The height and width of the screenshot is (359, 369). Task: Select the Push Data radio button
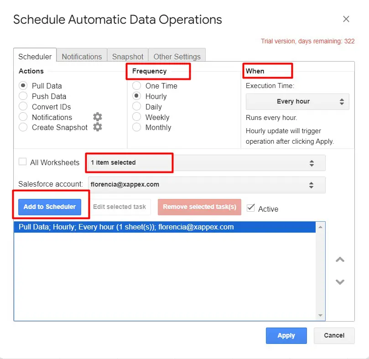(x=23, y=96)
